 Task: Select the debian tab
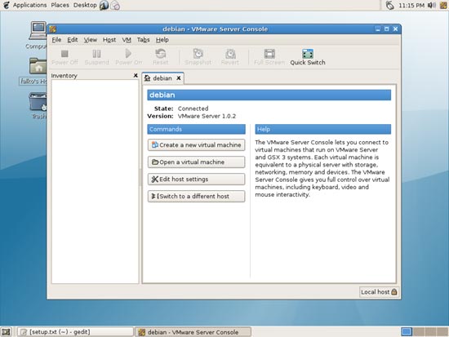pyautogui.click(x=162, y=78)
